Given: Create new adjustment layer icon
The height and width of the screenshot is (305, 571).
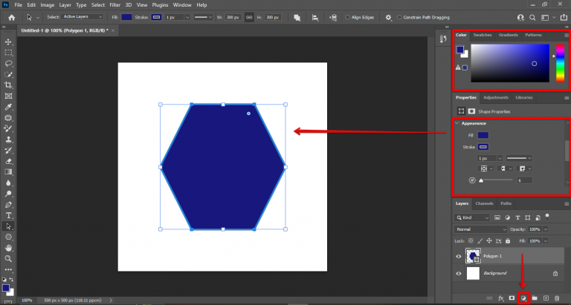Looking at the screenshot, I should click(x=523, y=298).
